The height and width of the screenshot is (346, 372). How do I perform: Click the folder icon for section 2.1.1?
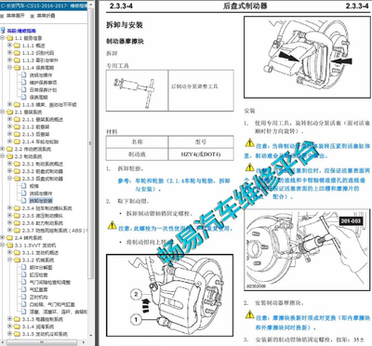[17, 119]
